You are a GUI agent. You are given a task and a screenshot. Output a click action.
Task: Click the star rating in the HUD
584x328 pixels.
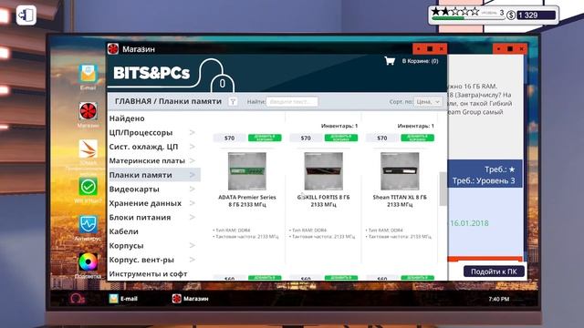(x=455, y=12)
